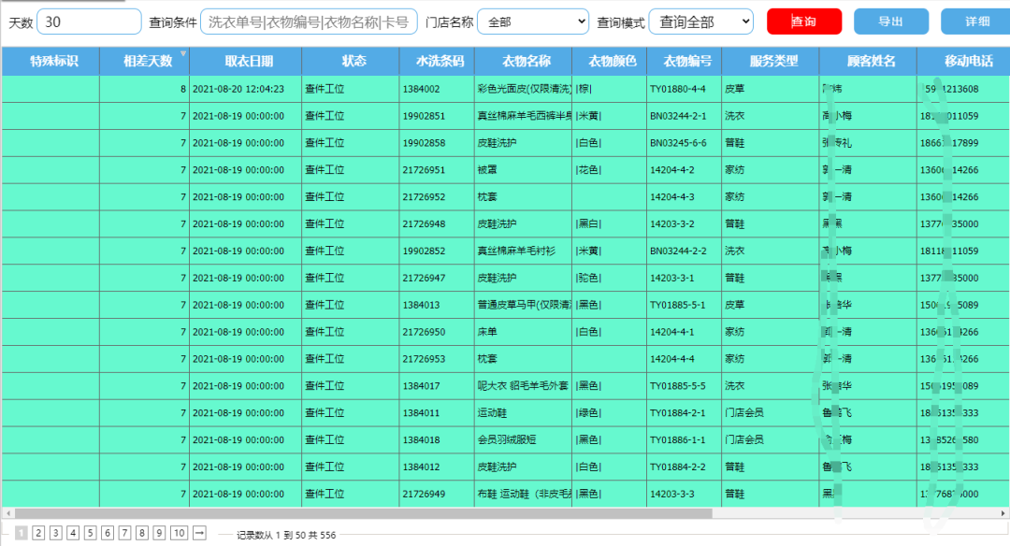Select barcode cell 1384018
This screenshot has width=1010, height=546.
[x=437, y=440]
